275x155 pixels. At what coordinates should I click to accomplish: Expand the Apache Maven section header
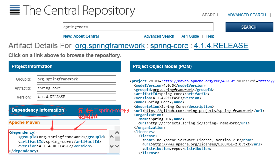pos(64,122)
